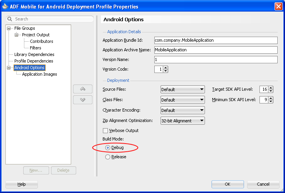
Task: Select the Release build mode
Action: coord(108,157)
